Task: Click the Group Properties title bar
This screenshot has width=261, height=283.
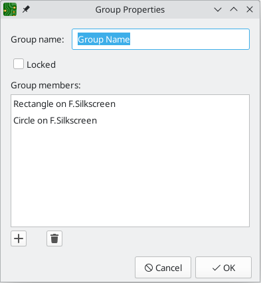Action: point(130,9)
